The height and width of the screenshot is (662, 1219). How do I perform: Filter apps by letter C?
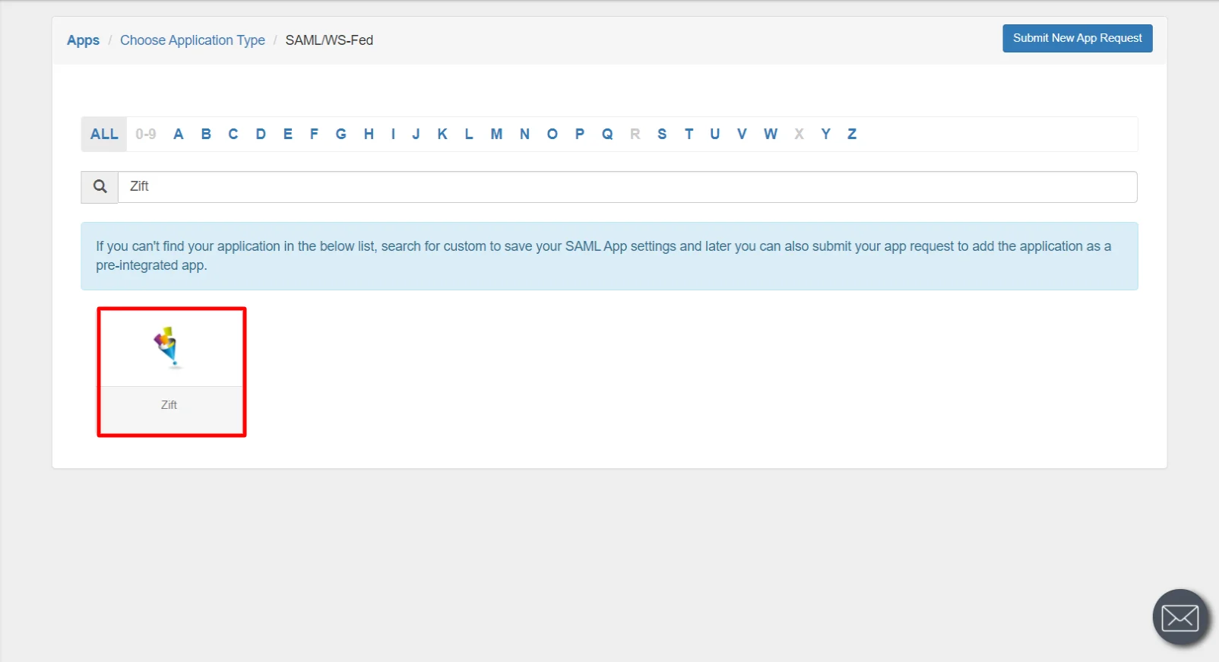coord(233,134)
